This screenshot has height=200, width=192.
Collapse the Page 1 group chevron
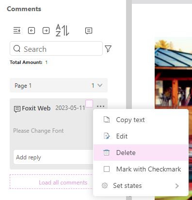100,85
